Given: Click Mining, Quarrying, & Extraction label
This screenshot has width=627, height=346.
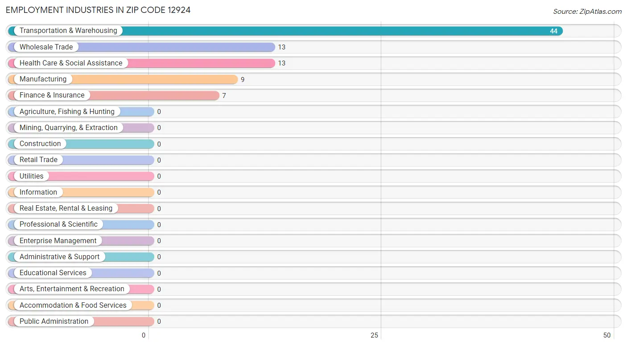Looking at the screenshot, I should point(69,127).
